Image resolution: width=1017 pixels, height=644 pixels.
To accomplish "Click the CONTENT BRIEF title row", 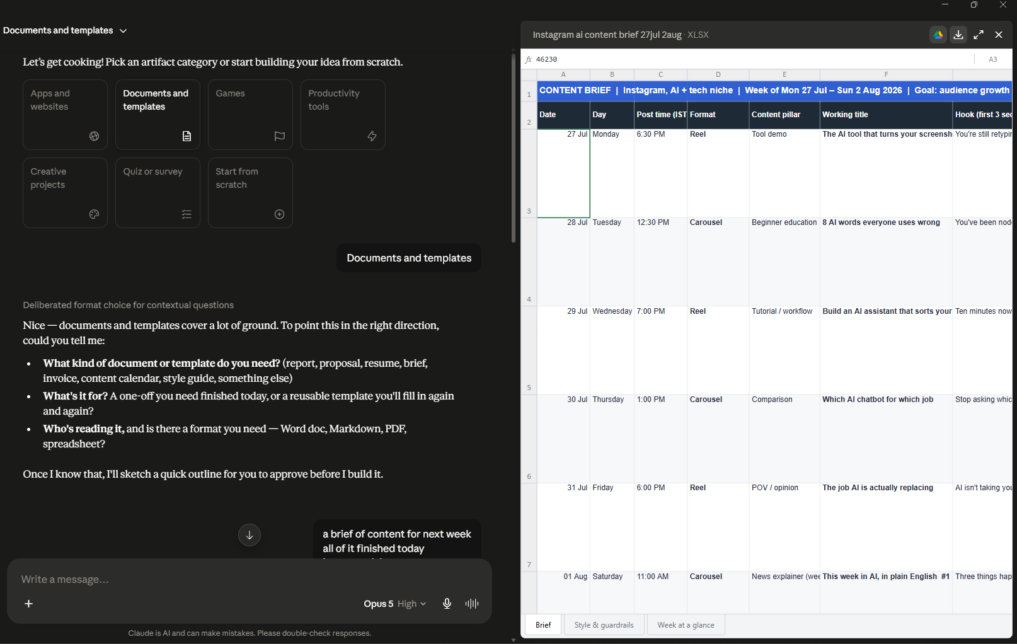I will (774, 90).
